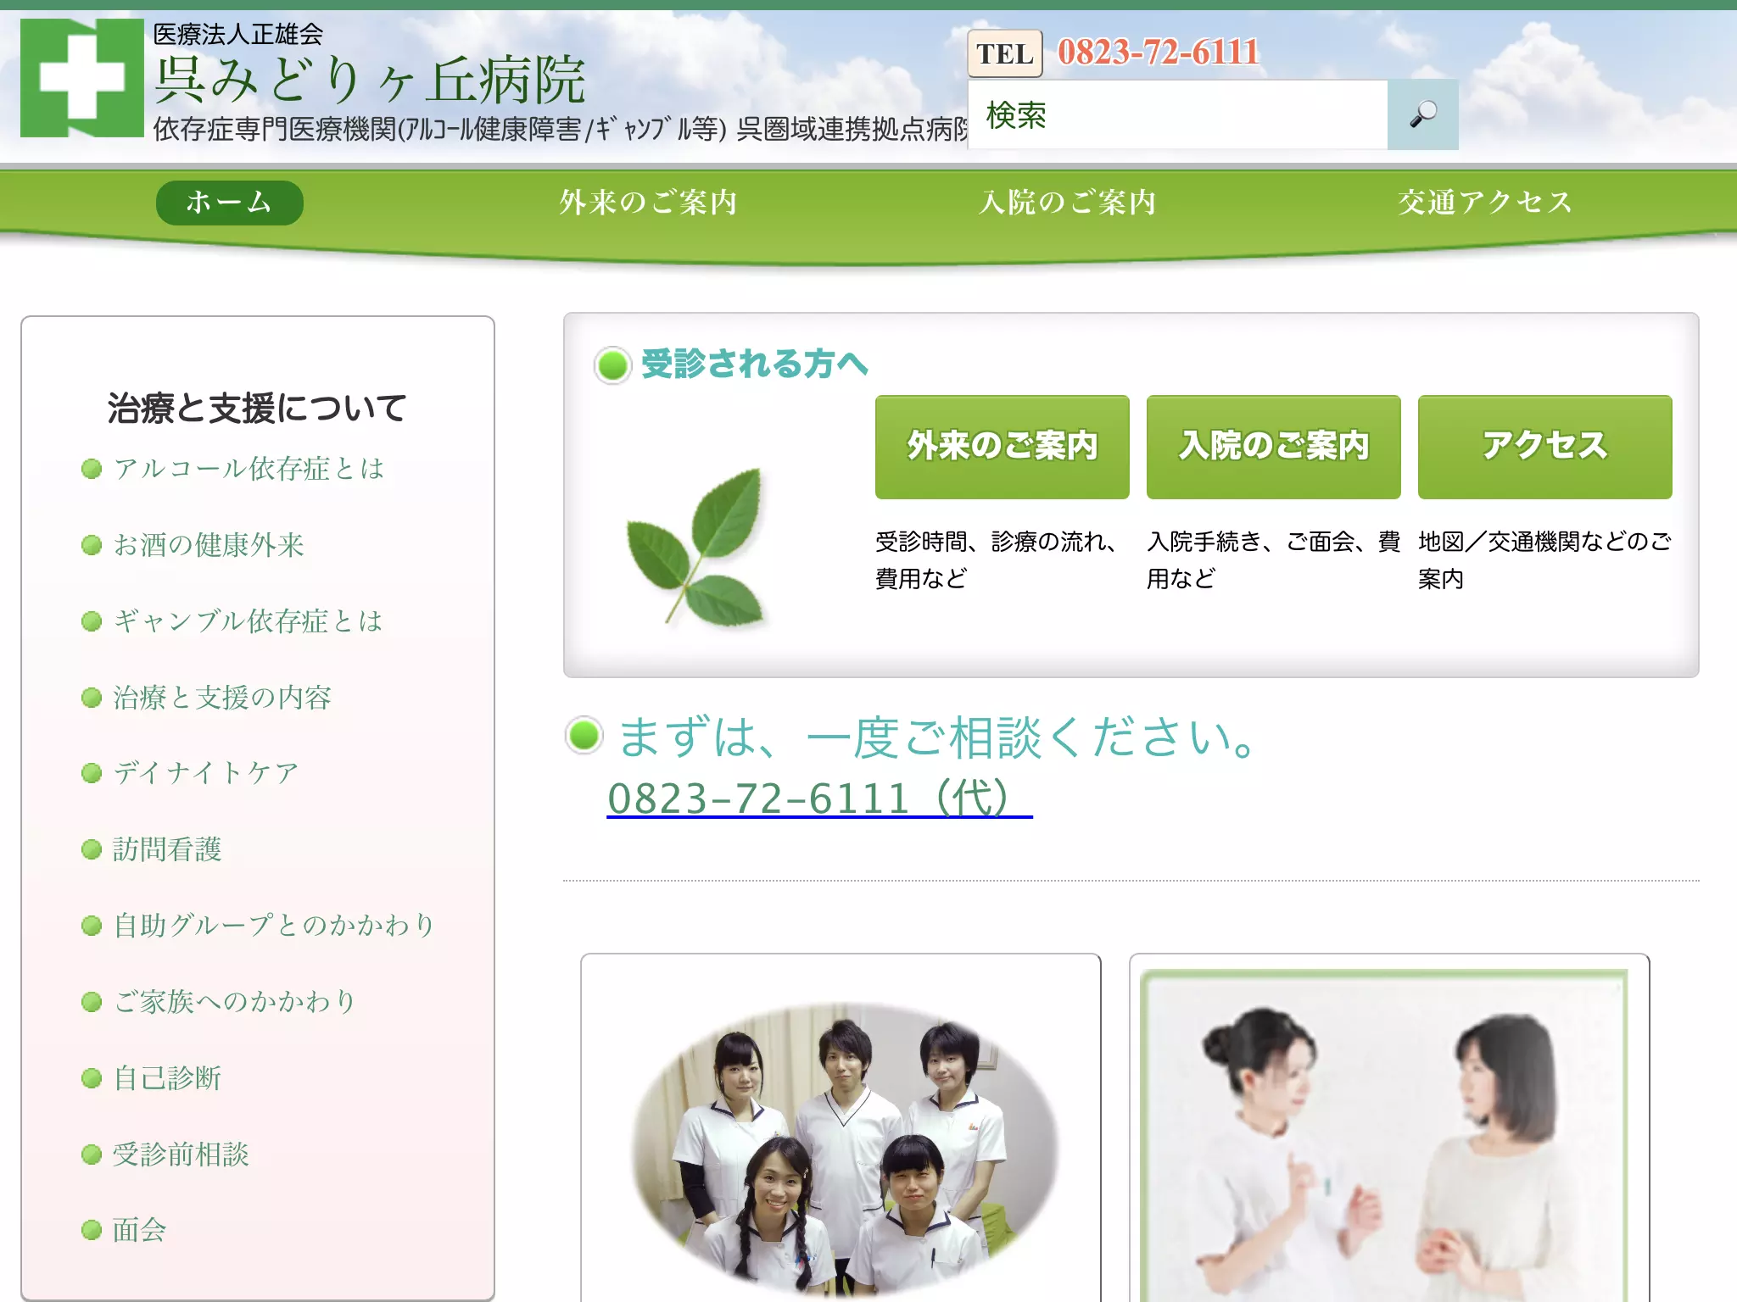Open the ホーム navigation tab
The image size is (1737, 1302).
pos(229,203)
